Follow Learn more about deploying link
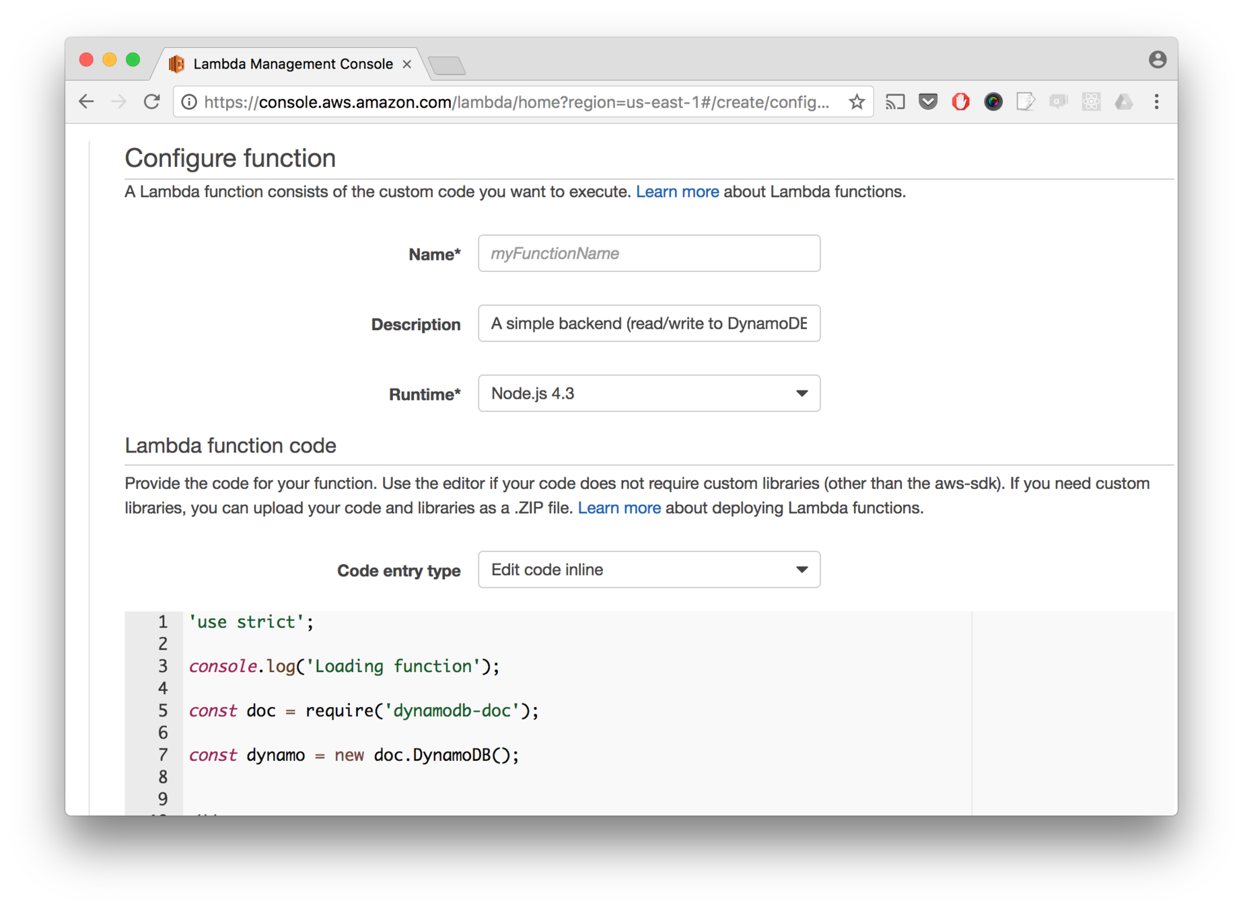 tap(619, 508)
